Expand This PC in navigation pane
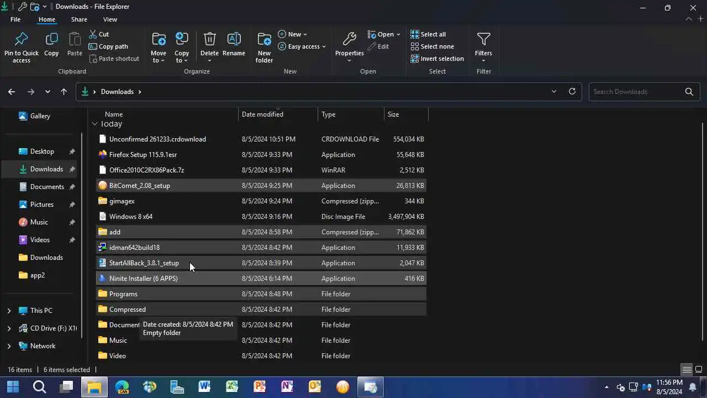Image resolution: width=707 pixels, height=398 pixels. pyautogui.click(x=9, y=311)
